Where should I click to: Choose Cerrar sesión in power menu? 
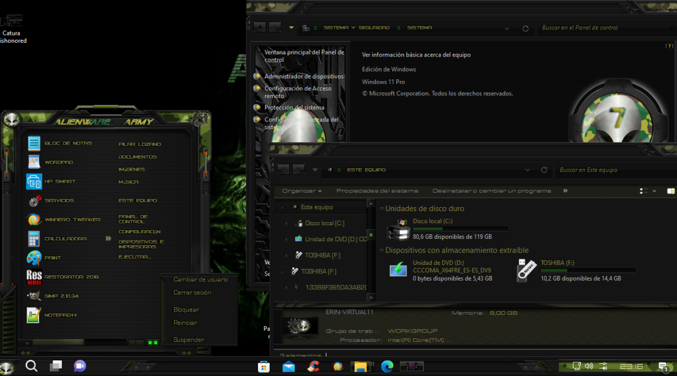[192, 293]
